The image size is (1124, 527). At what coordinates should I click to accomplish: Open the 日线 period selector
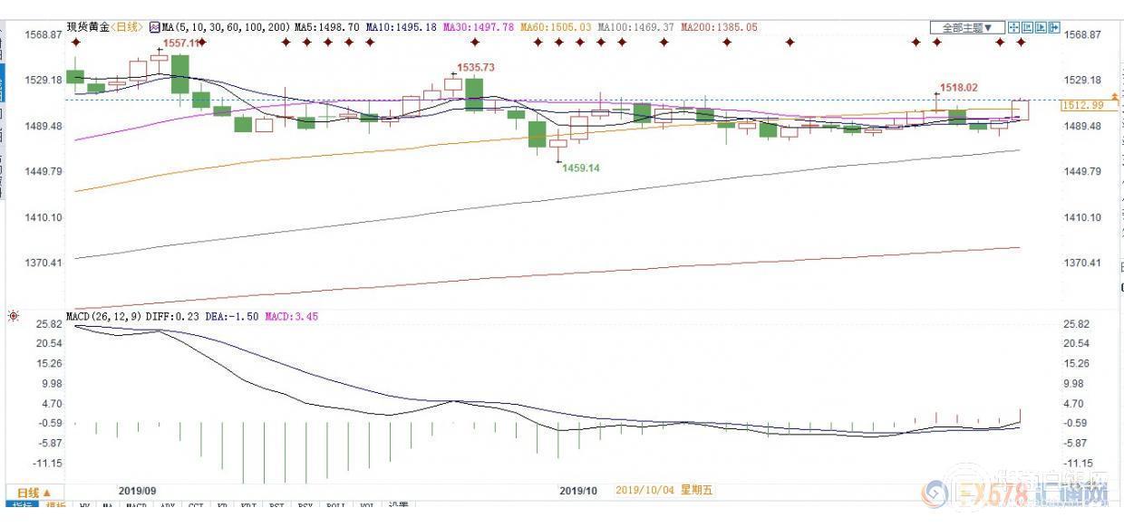pyautogui.click(x=34, y=492)
